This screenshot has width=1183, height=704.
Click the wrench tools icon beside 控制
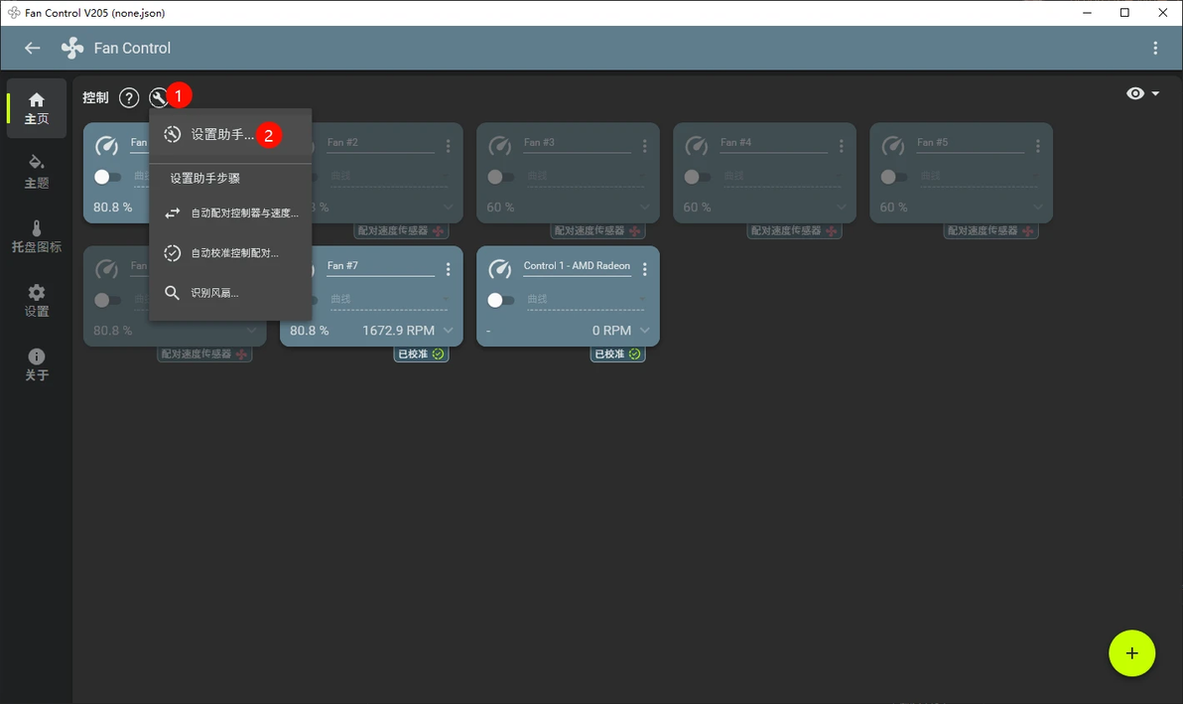pyautogui.click(x=159, y=97)
